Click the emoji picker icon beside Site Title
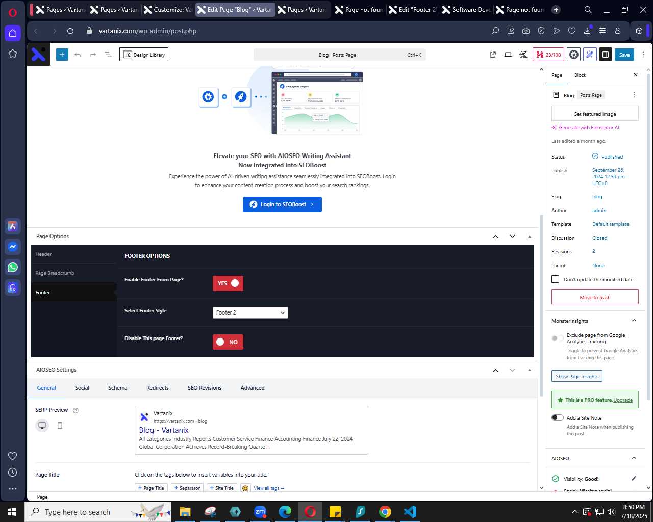The width and height of the screenshot is (653, 522). [x=245, y=488]
